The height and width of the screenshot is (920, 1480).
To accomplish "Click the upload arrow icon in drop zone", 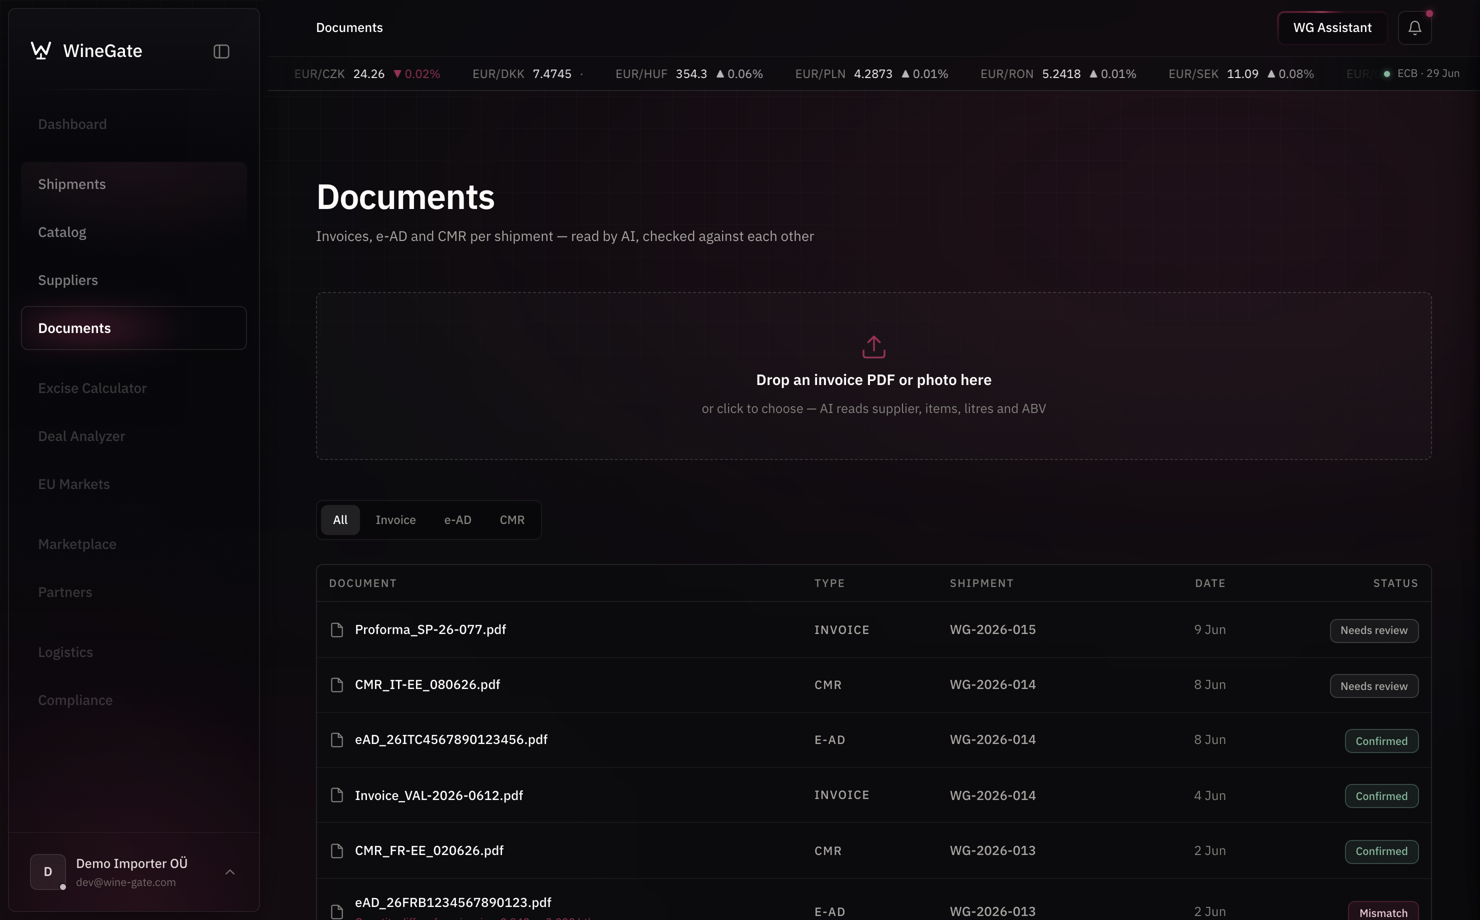I will pyautogui.click(x=873, y=347).
